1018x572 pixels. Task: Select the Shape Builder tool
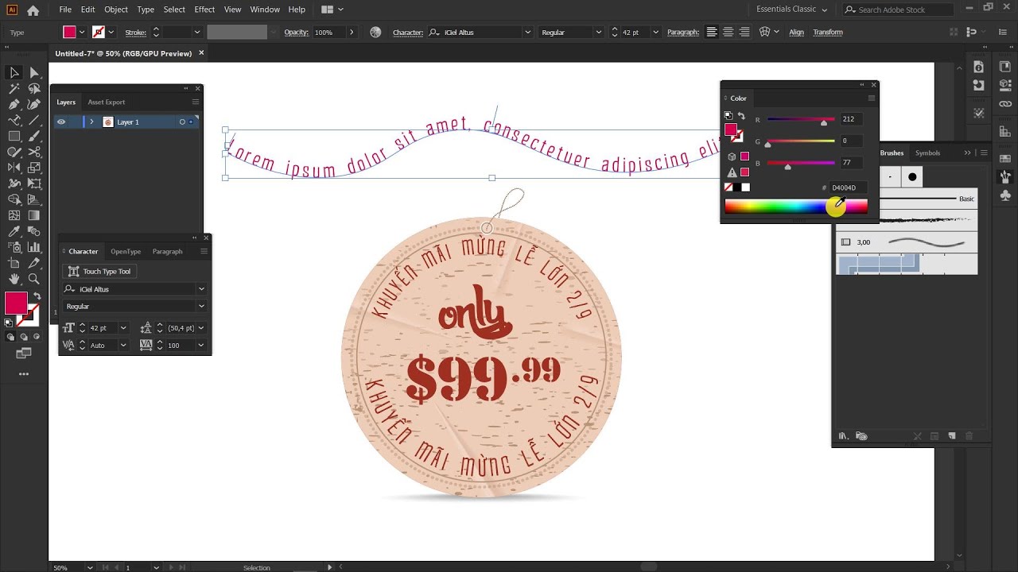point(14,199)
